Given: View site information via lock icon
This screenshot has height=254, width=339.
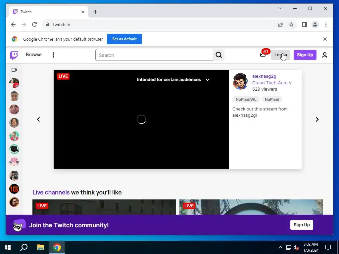Looking at the screenshot, I should 48,24.
